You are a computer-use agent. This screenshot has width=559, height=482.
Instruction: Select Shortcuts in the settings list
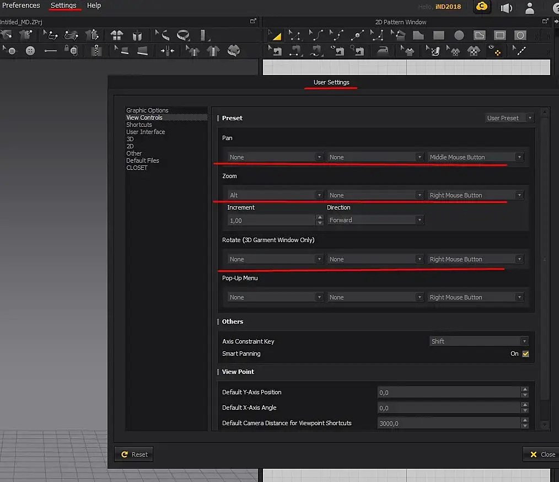[139, 125]
